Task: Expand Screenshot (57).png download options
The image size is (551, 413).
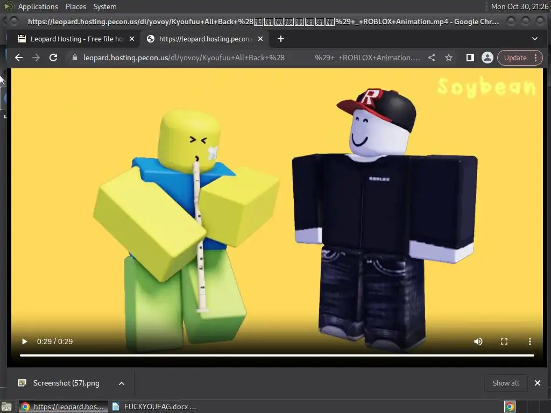Action: tap(122, 383)
